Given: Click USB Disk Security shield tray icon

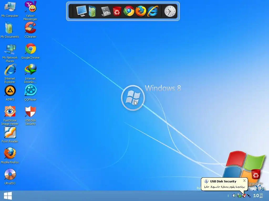Looking at the screenshot, I should coord(244,196).
